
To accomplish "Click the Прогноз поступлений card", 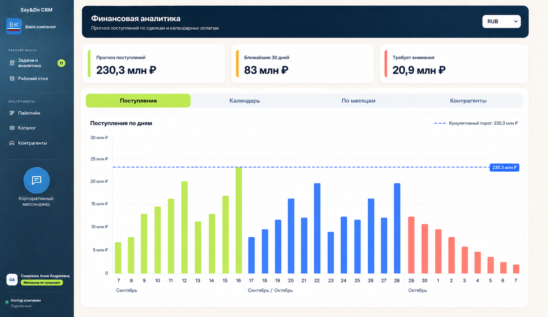I will point(154,64).
